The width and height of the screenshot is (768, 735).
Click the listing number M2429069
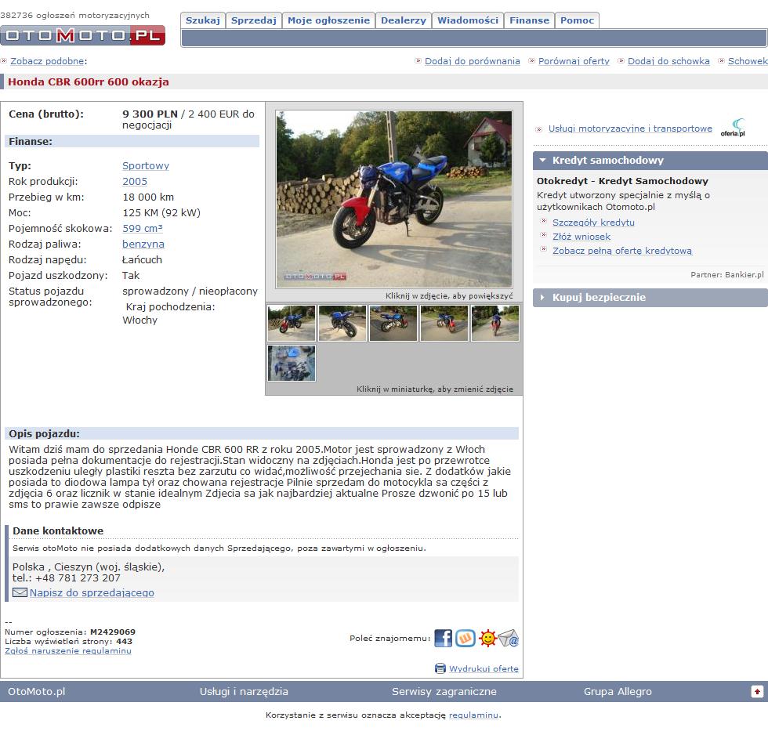pyautogui.click(x=113, y=632)
